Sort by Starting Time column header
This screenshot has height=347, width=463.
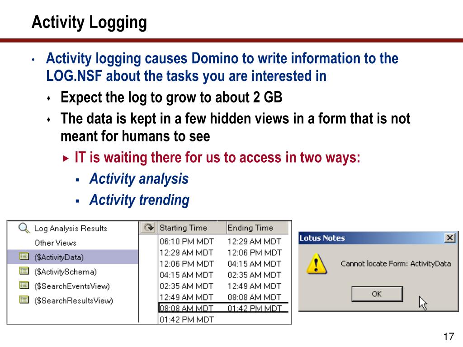click(x=193, y=228)
